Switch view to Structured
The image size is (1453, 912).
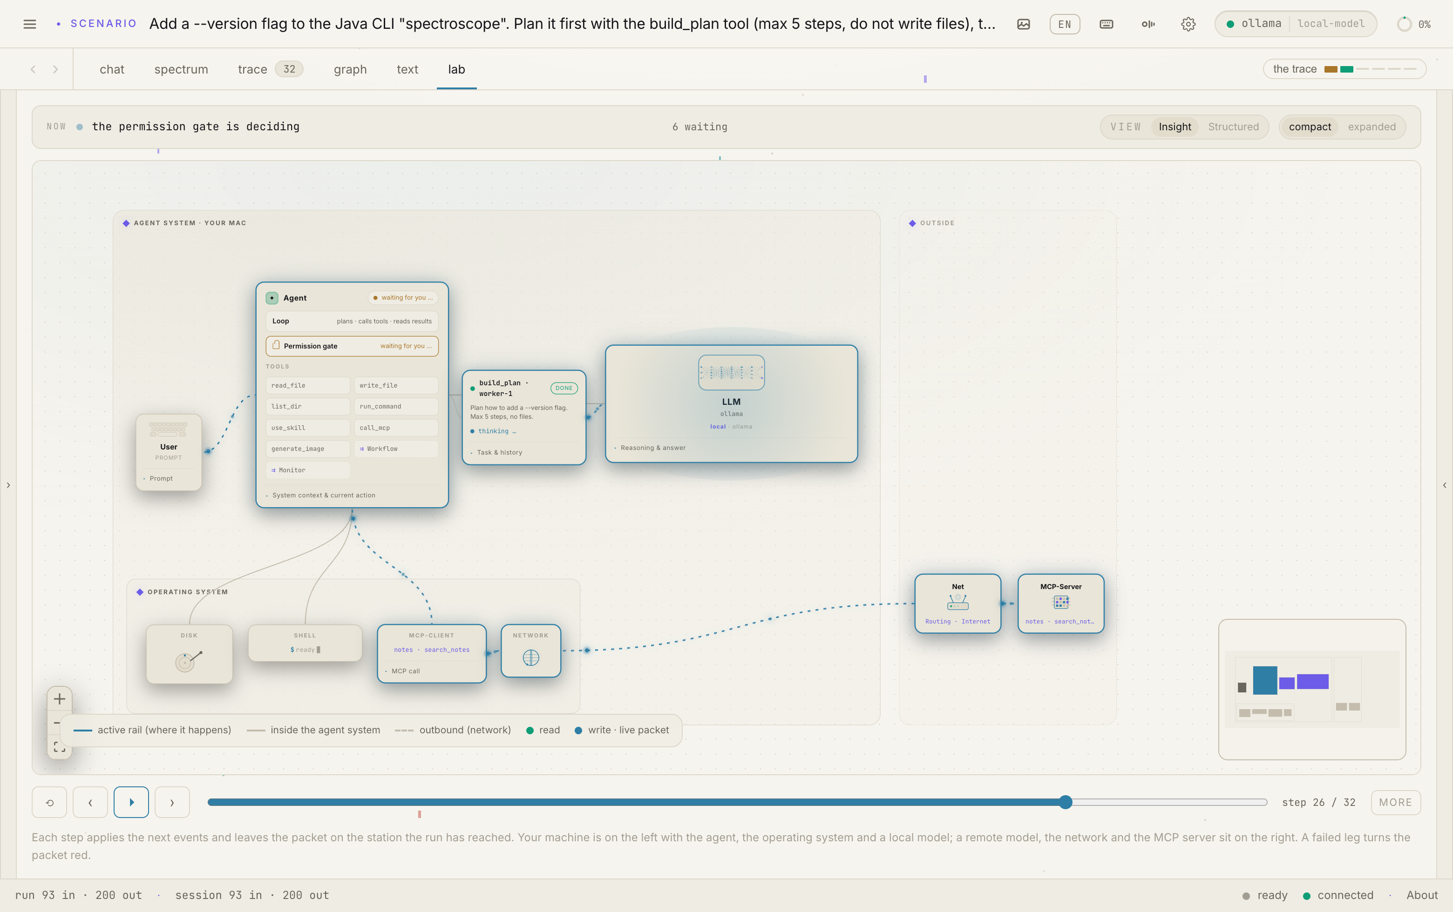point(1233,127)
